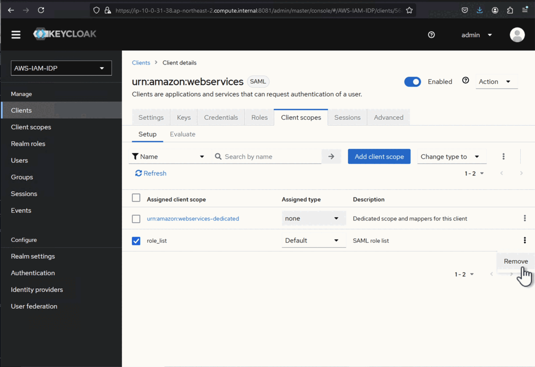The image size is (535, 367).
Task: Choose Remove from the row menu
Action: coord(516,261)
